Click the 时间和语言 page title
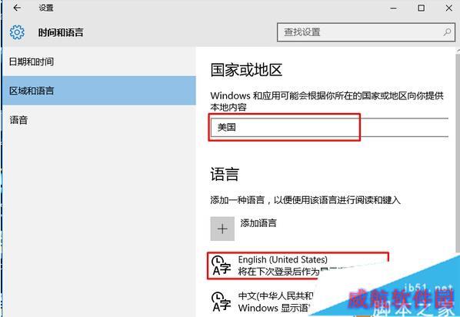 pos(61,32)
